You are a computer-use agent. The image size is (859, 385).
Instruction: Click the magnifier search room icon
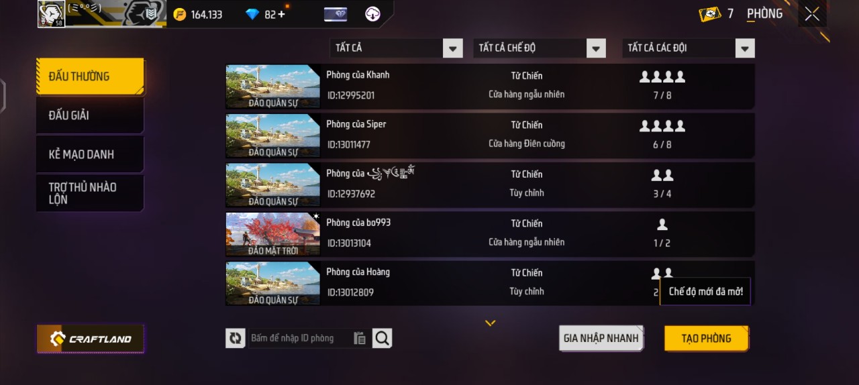[382, 338]
